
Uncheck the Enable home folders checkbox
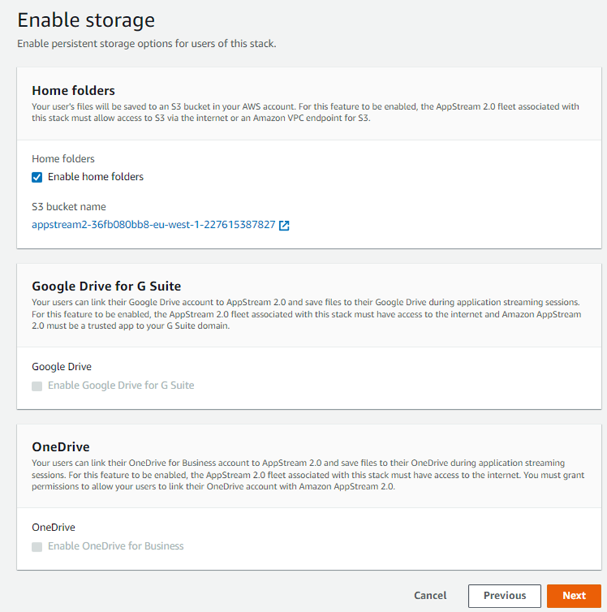(x=37, y=177)
